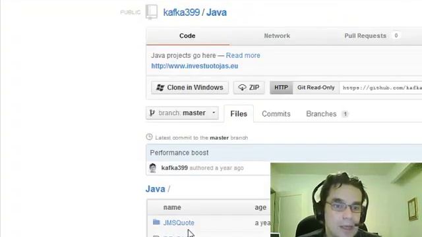Image resolution: width=422 pixels, height=237 pixels.
Task: Click the name column header
Action: [172, 207]
